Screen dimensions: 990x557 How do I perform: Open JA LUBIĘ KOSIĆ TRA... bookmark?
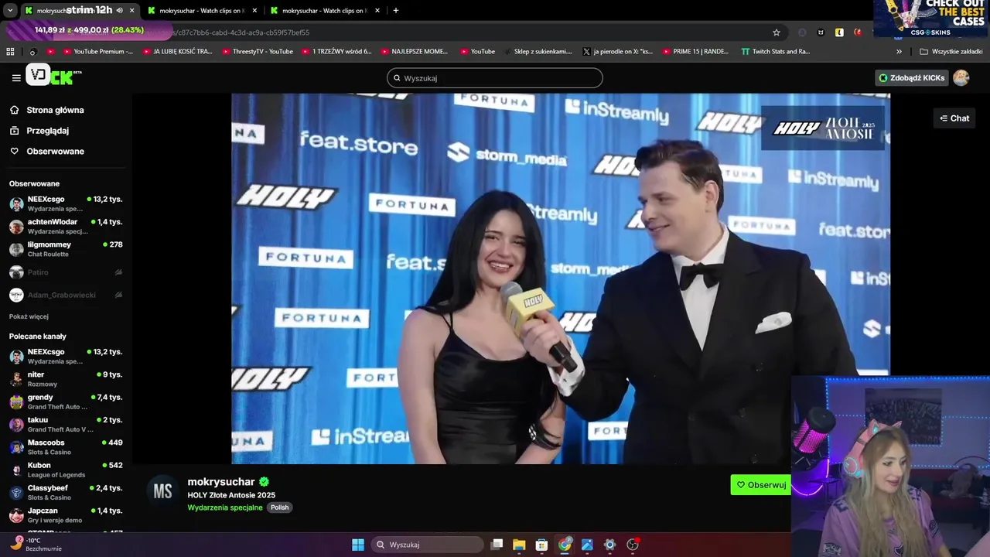point(177,52)
